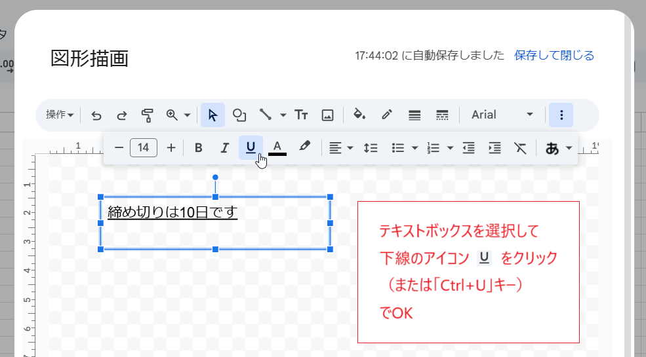Decrease the indent
646x357 pixels.
point(468,148)
